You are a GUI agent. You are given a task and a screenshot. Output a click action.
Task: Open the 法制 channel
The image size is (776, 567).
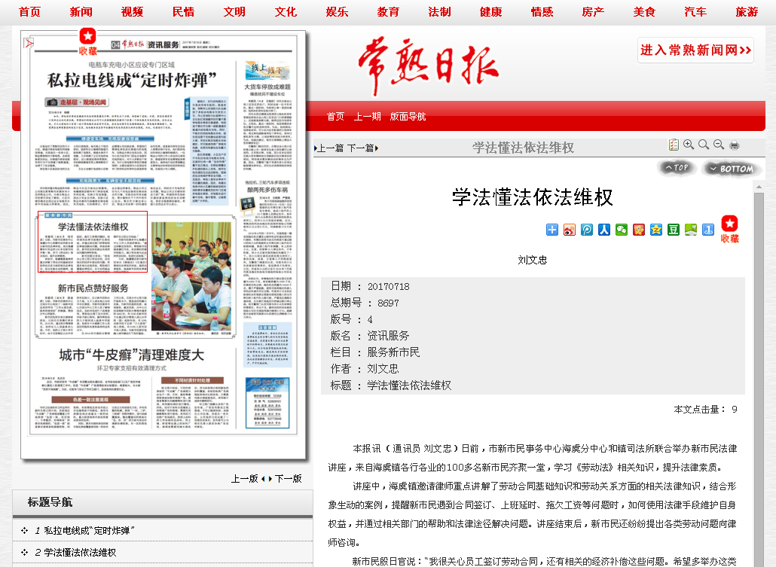click(x=439, y=12)
